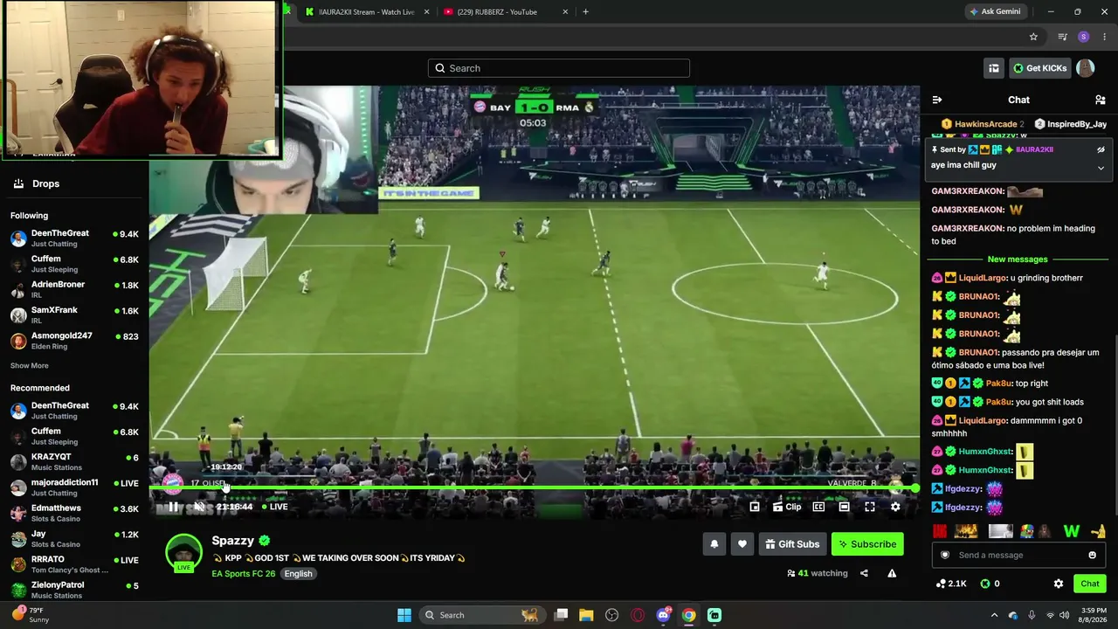Show the chat viewers list
The height and width of the screenshot is (629, 1118).
[x=1101, y=100]
